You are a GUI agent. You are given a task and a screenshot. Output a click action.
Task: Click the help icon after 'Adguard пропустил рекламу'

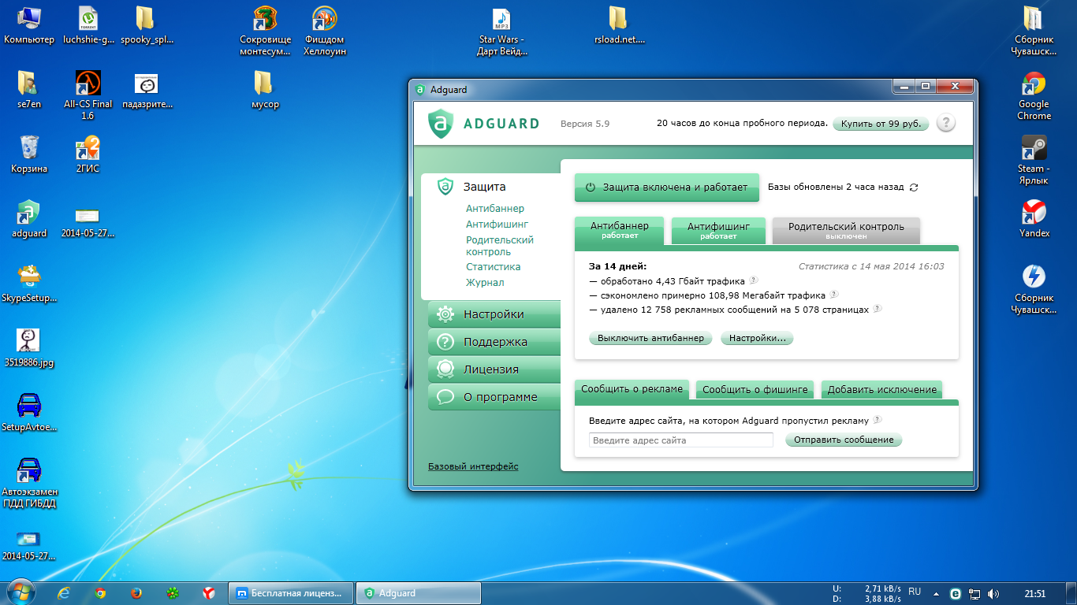pos(878,420)
